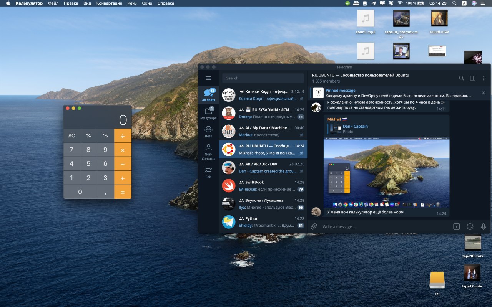Select the T5 external drive icon
Viewport: 492px width, 307px height.
437,284
